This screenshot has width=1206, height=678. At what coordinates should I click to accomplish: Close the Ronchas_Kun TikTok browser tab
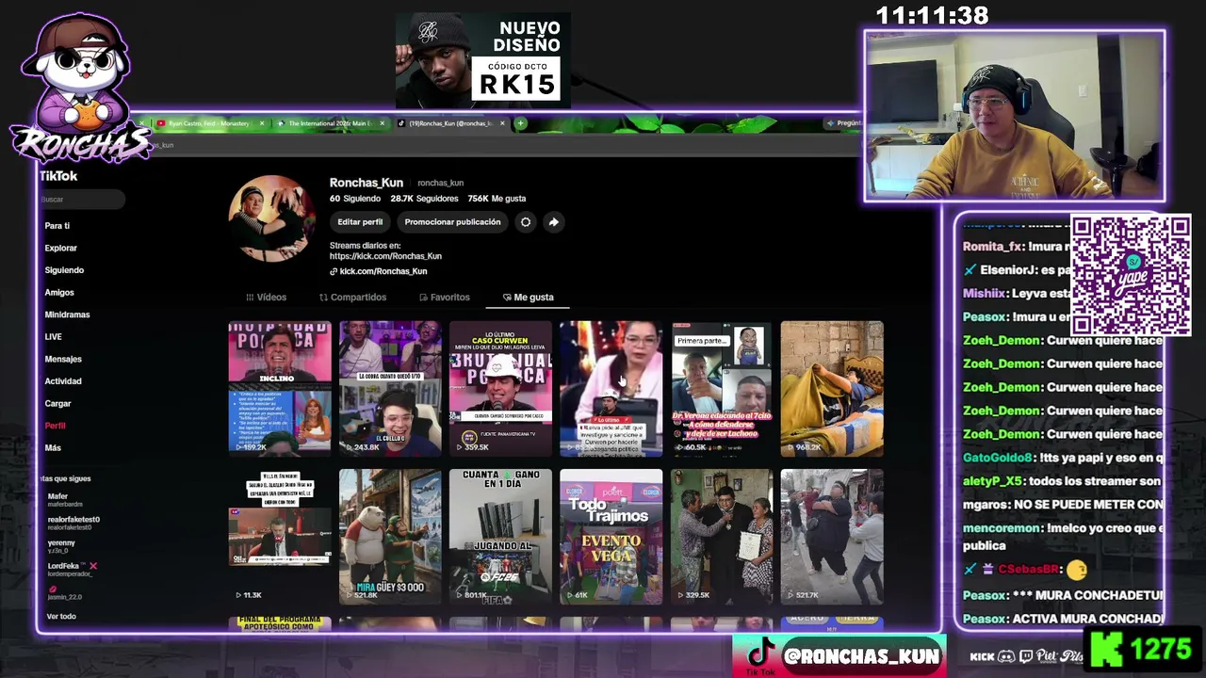pyautogui.click(x=502, y=123)
